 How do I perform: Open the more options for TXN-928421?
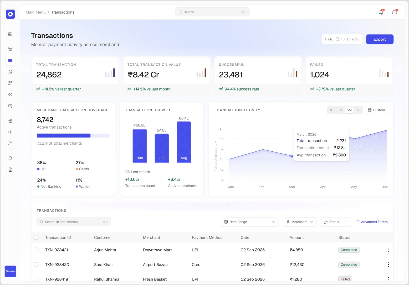pyautogui.click(x=388, y=250)
